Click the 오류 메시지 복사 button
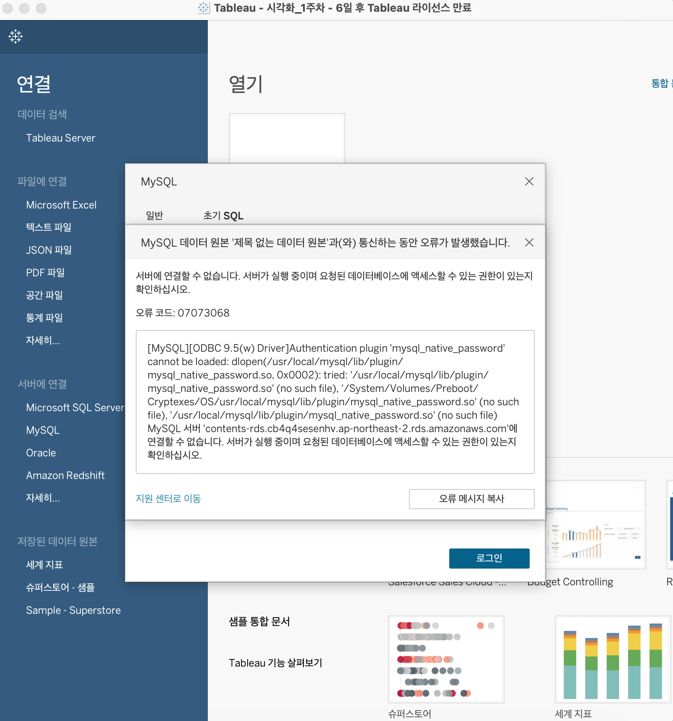 [x=471, y=499]
